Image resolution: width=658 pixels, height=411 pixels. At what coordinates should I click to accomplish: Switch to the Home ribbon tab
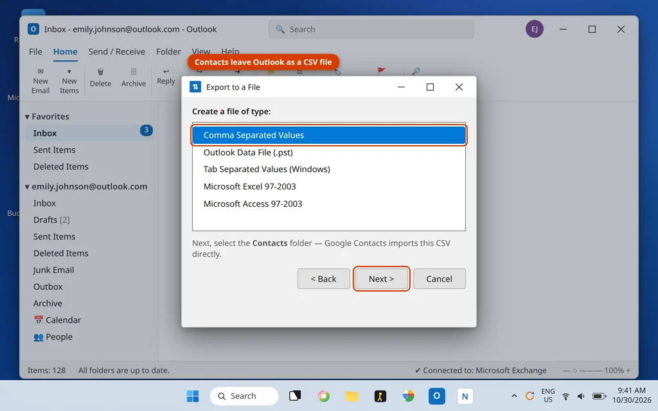point(65,51)
